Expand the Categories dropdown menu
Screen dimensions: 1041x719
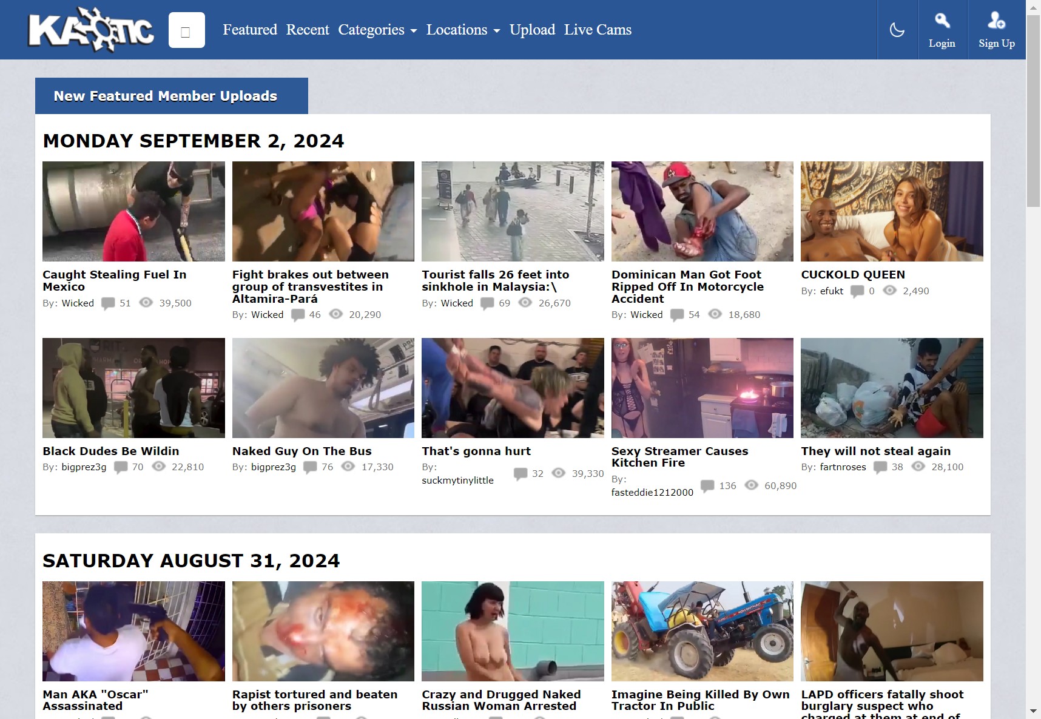click(377, 30)
